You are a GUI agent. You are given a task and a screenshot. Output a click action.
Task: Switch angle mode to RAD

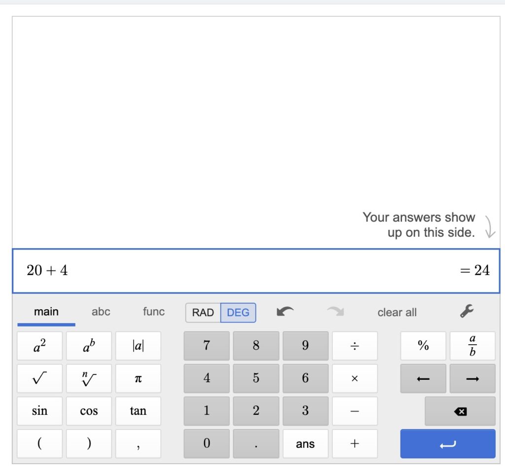(203, 313)
